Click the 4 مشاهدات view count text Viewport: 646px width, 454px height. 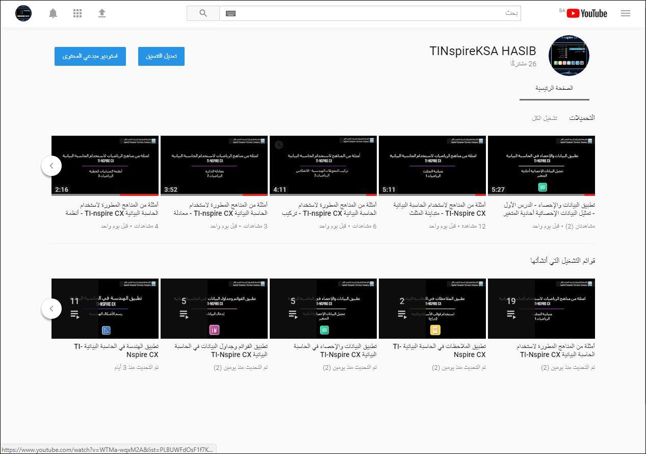(x=145, y=226)
